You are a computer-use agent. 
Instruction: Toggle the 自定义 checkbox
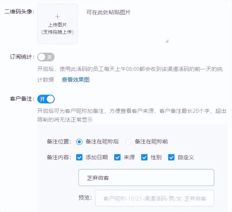pos(171,157)
